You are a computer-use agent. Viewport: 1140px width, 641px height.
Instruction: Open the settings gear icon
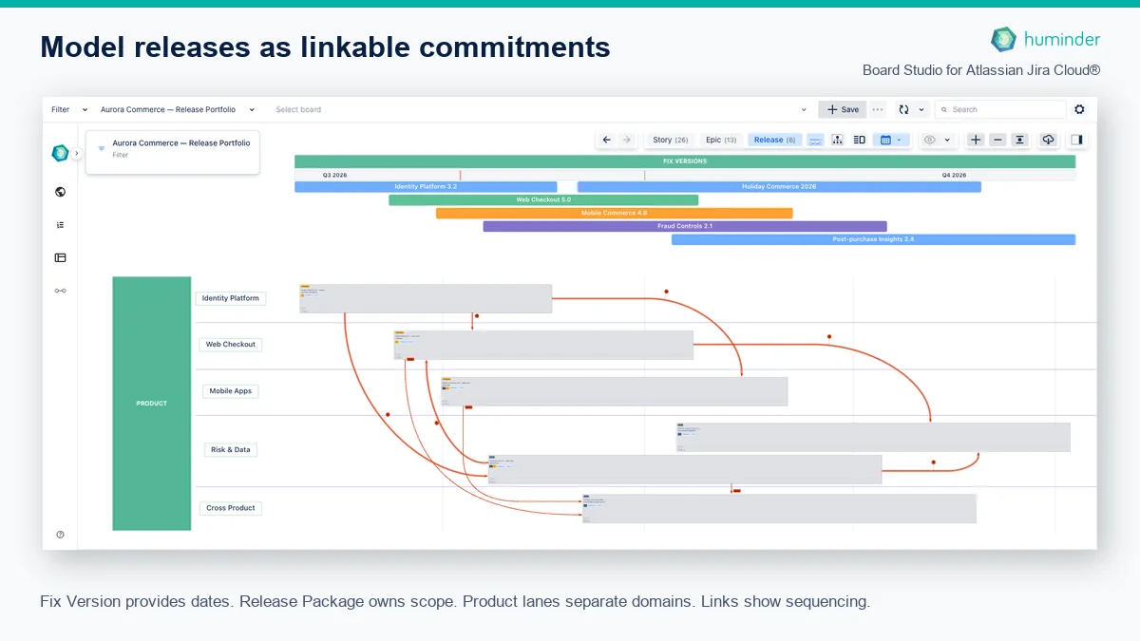[x=1079, y=109]
